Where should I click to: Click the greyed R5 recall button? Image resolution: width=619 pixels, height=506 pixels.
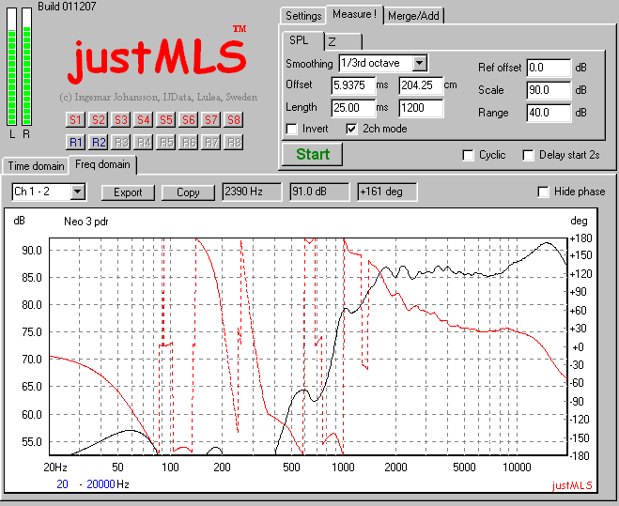[x=166, y=142]
